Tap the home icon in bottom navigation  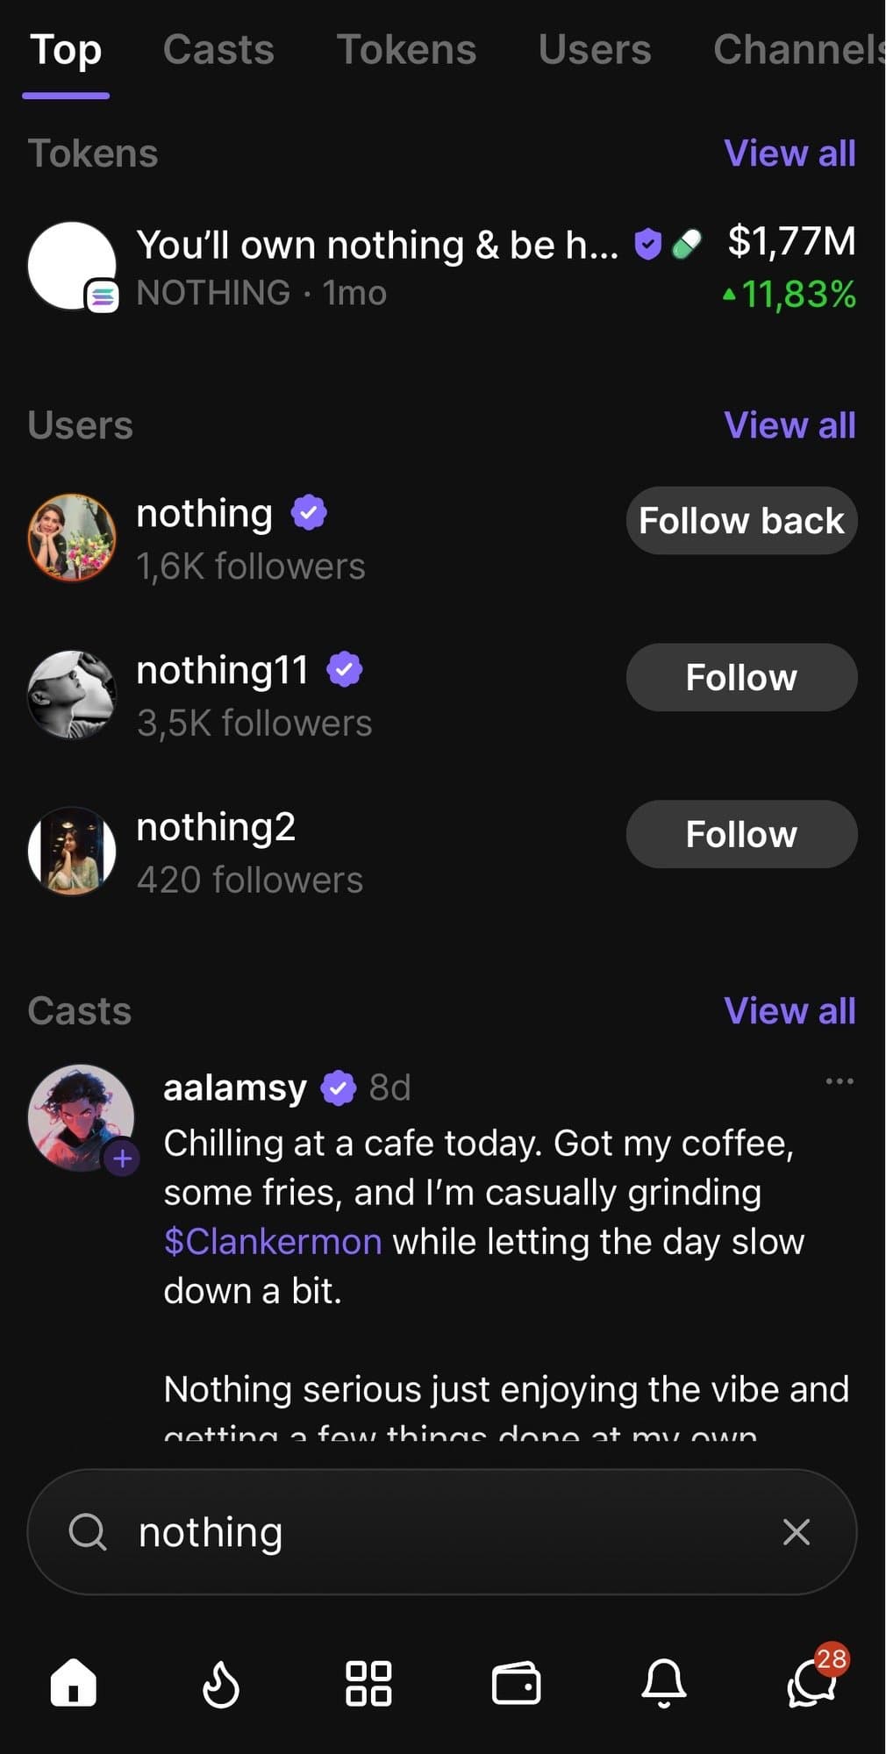tap(74, 1682)
